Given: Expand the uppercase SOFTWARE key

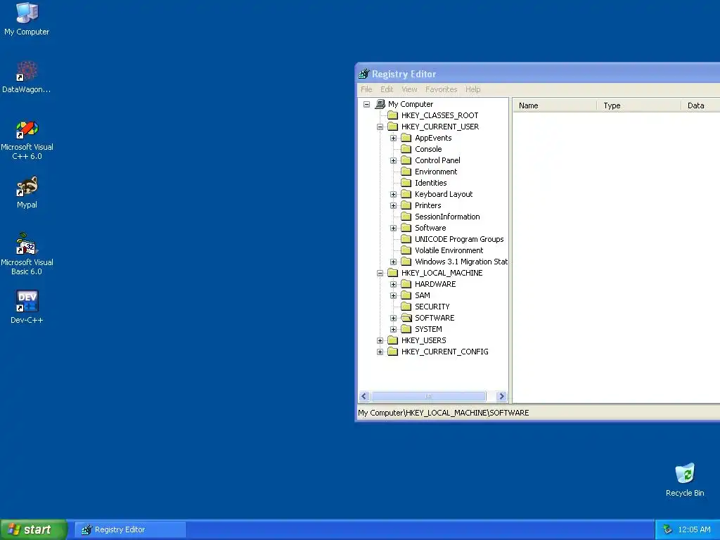Looking at the screenshot, I should click(x=394, y=318).
